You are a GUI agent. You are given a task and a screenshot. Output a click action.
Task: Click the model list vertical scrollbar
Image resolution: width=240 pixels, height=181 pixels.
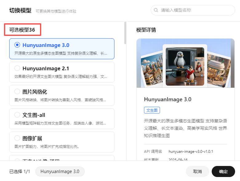tap(125, 33)
